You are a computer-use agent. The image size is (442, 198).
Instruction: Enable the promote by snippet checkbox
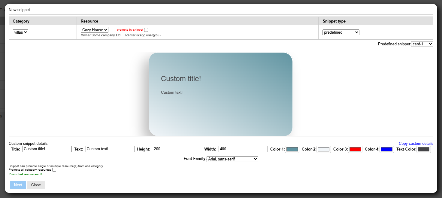tap(146, 30)
